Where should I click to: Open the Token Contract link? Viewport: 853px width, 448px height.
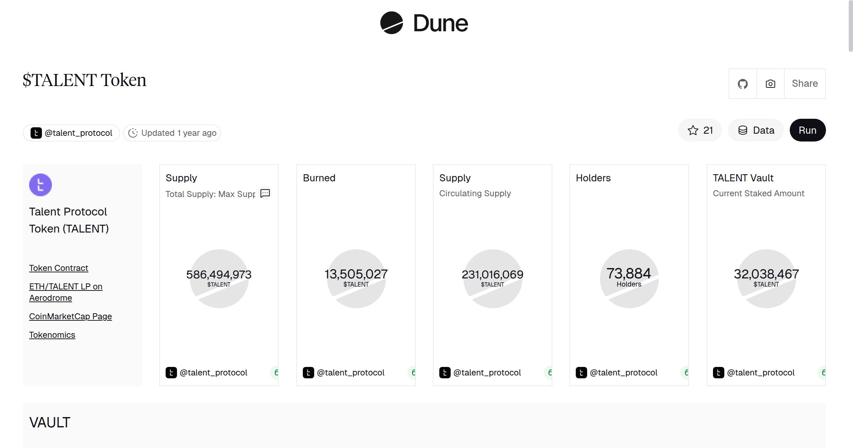pyautogui.click(x=59, y=268)
